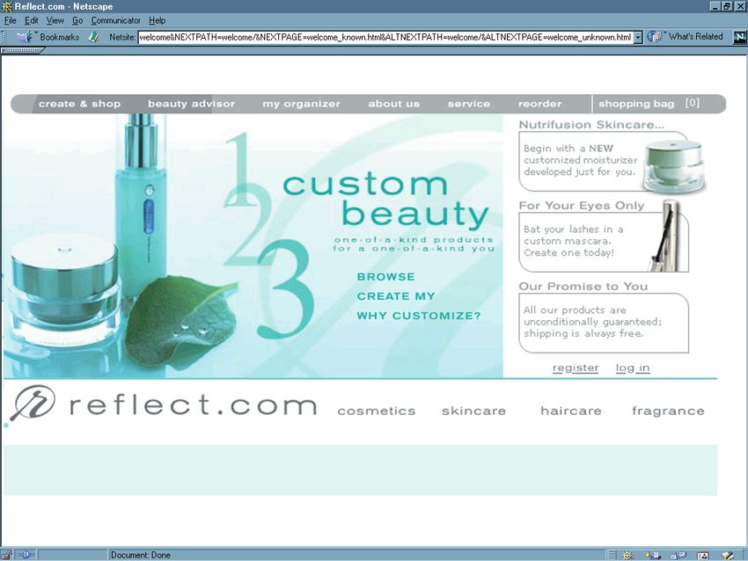Image resolution: width=748 pixels, height=561 pixels.
Task: Click the Nutrifusion Skincare heading
Action: tap(591, 125)
